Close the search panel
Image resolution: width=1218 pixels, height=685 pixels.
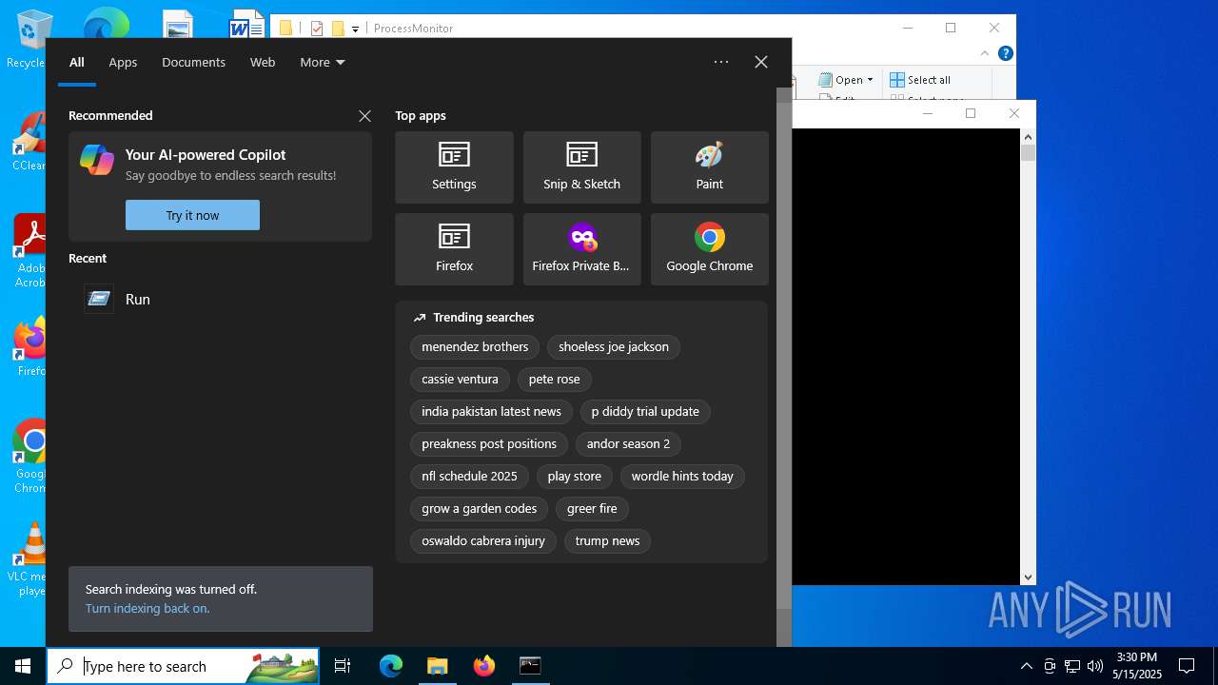tap(761, 62)
